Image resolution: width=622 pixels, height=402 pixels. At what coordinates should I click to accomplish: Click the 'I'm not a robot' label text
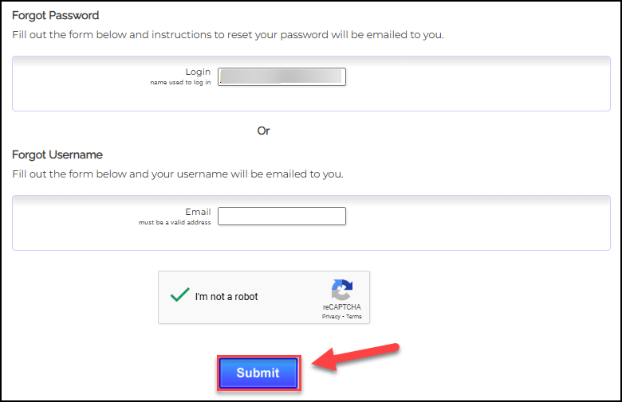point(226,297)
